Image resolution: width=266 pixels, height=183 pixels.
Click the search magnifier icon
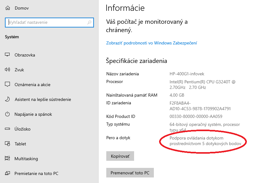[89, 23]
